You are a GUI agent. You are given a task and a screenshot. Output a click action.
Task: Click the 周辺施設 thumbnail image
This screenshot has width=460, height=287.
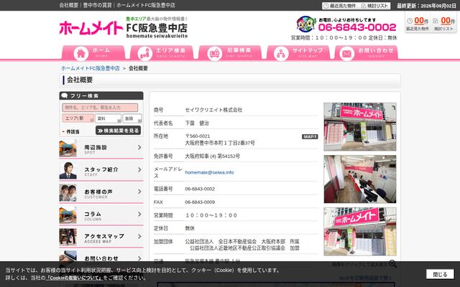pos(68,149)
